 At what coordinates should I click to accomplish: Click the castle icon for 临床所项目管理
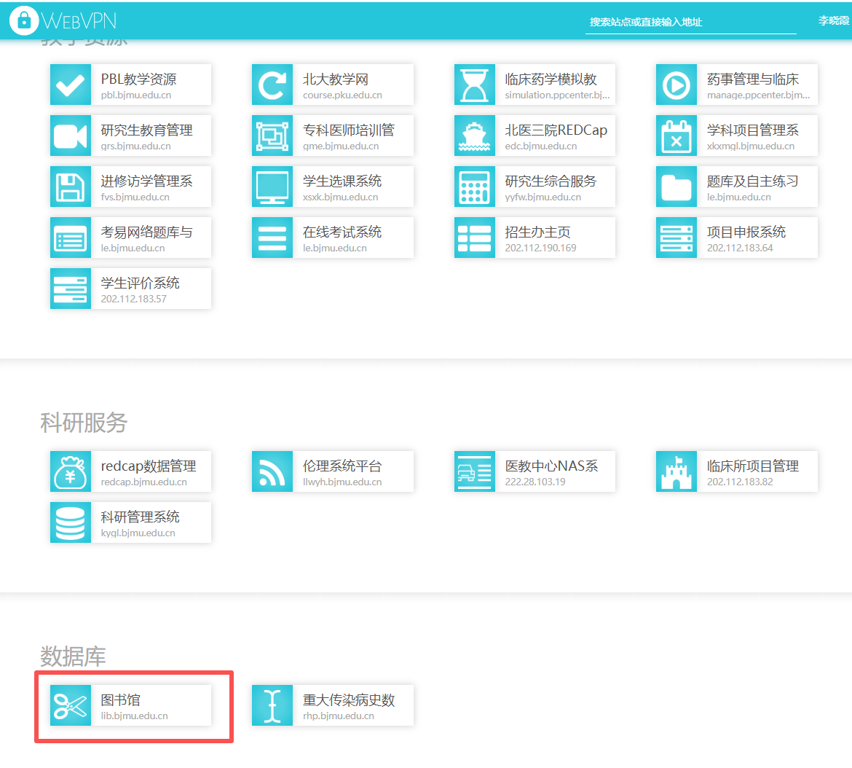[x=677, y=472]
